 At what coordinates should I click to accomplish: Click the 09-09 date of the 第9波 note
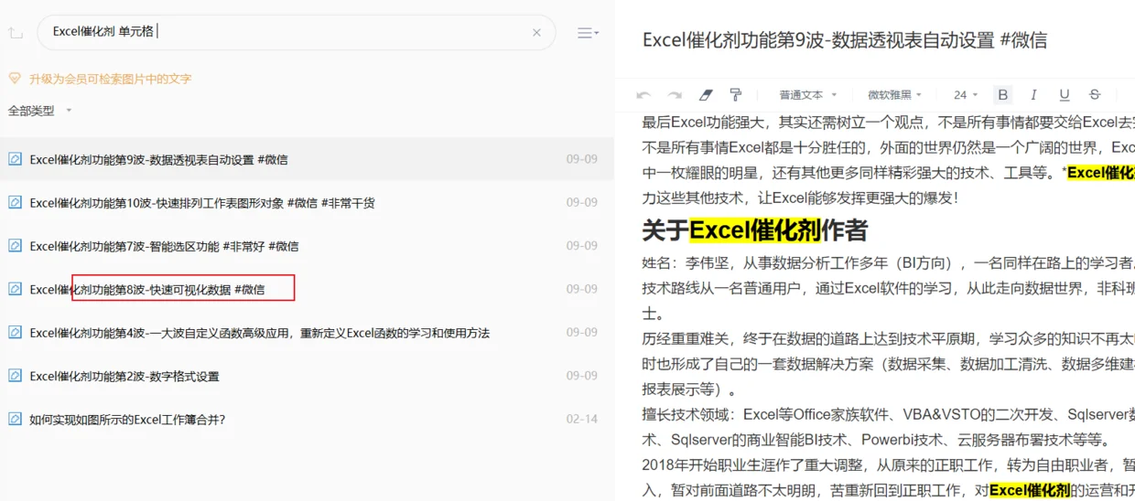pos(581,159)
